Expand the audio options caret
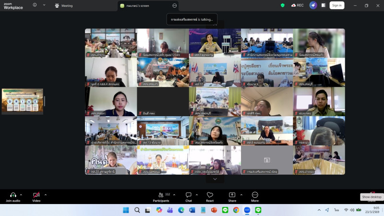This screenshot has height=216, width=384. tap(21, 195)
